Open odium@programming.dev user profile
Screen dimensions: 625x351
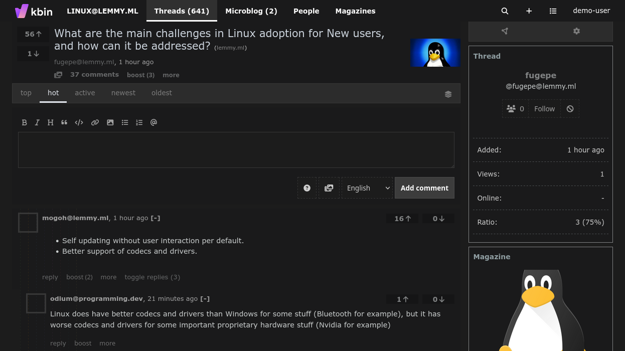[x=96, y=299]
